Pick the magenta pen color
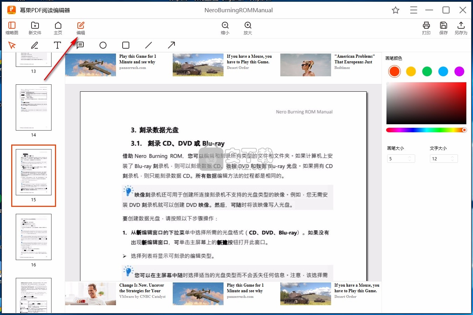 click(x=459, y=71)
